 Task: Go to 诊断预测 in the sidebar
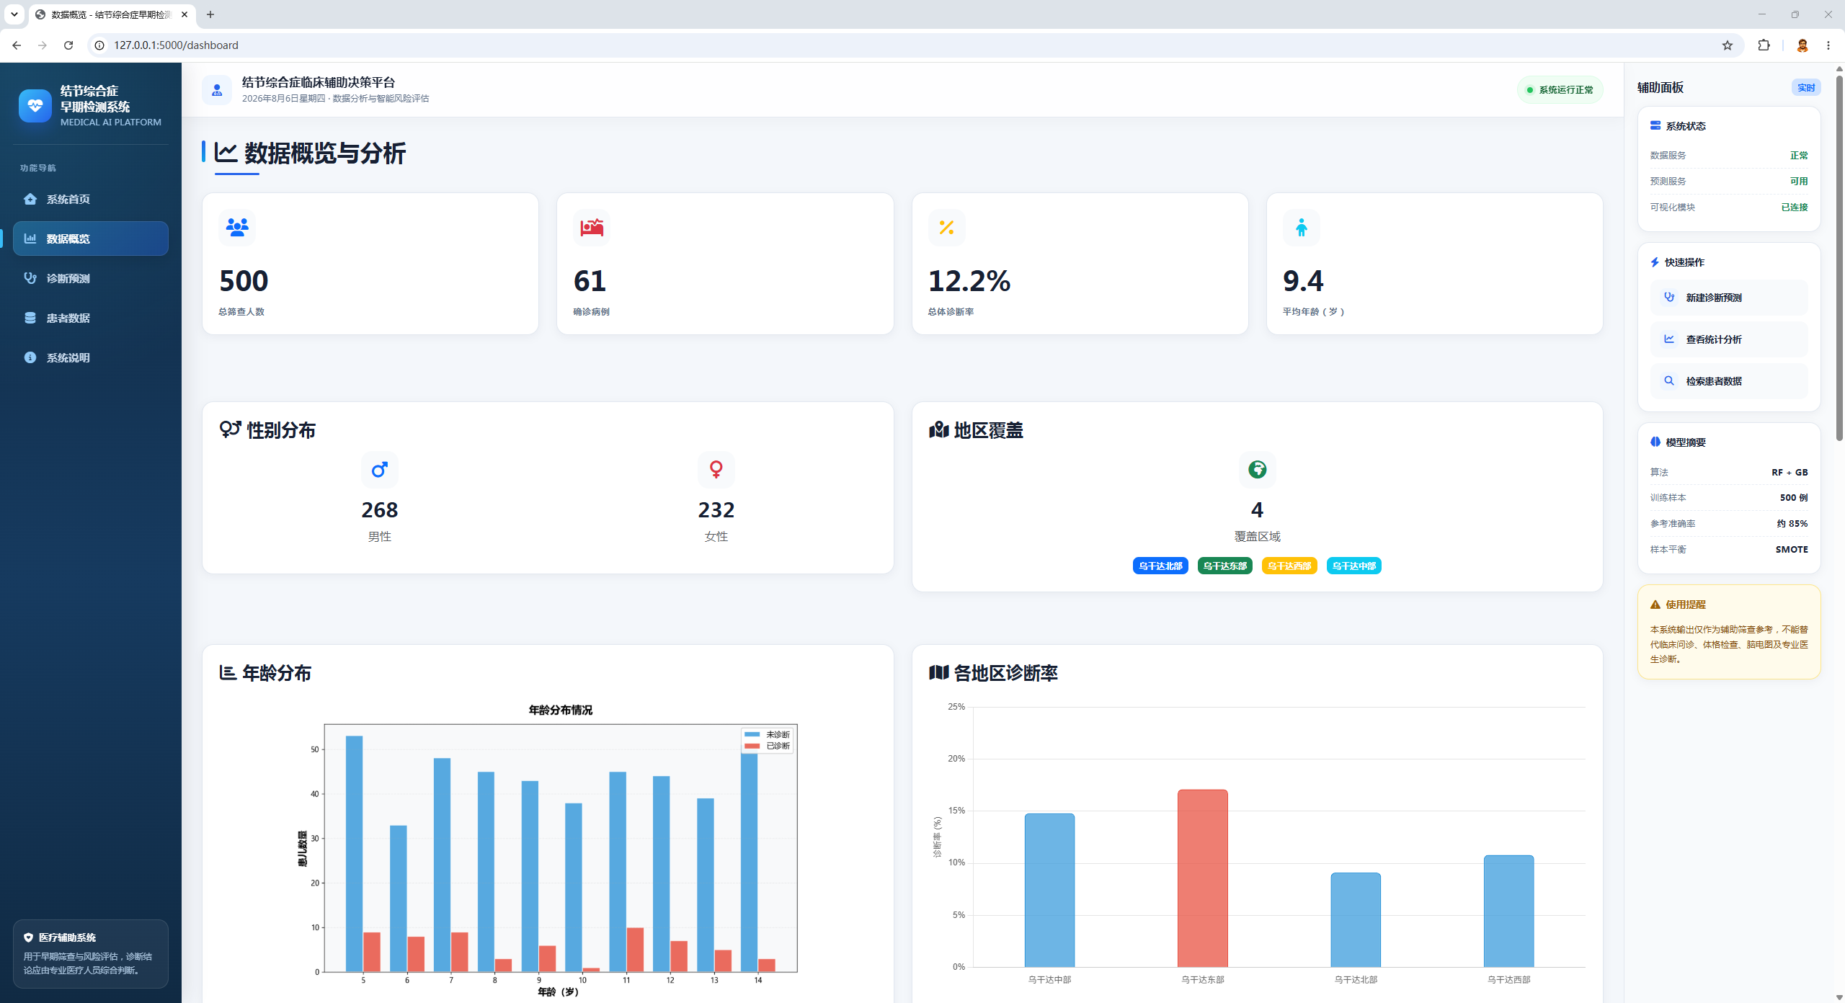pyautogui.click(x=91, y=278)
